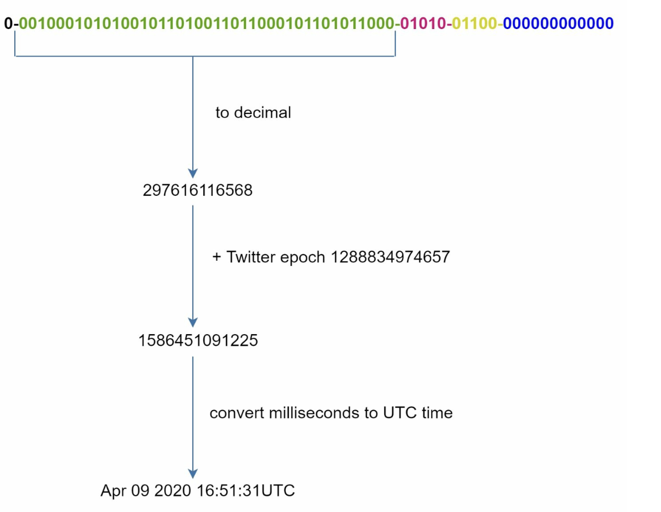Click the arrowhead pointing at 297616116568
The height and width of the screenshot is (512, 661).
(193, 173)
